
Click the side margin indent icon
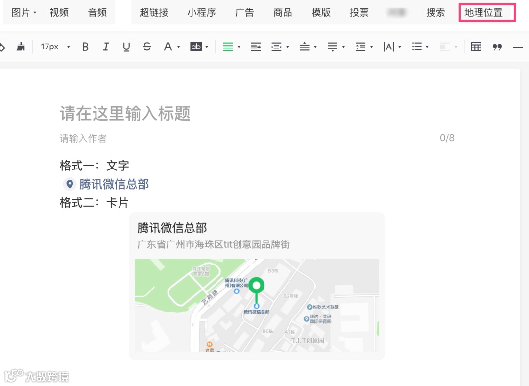pyautogui.click(x=276, y=47)
